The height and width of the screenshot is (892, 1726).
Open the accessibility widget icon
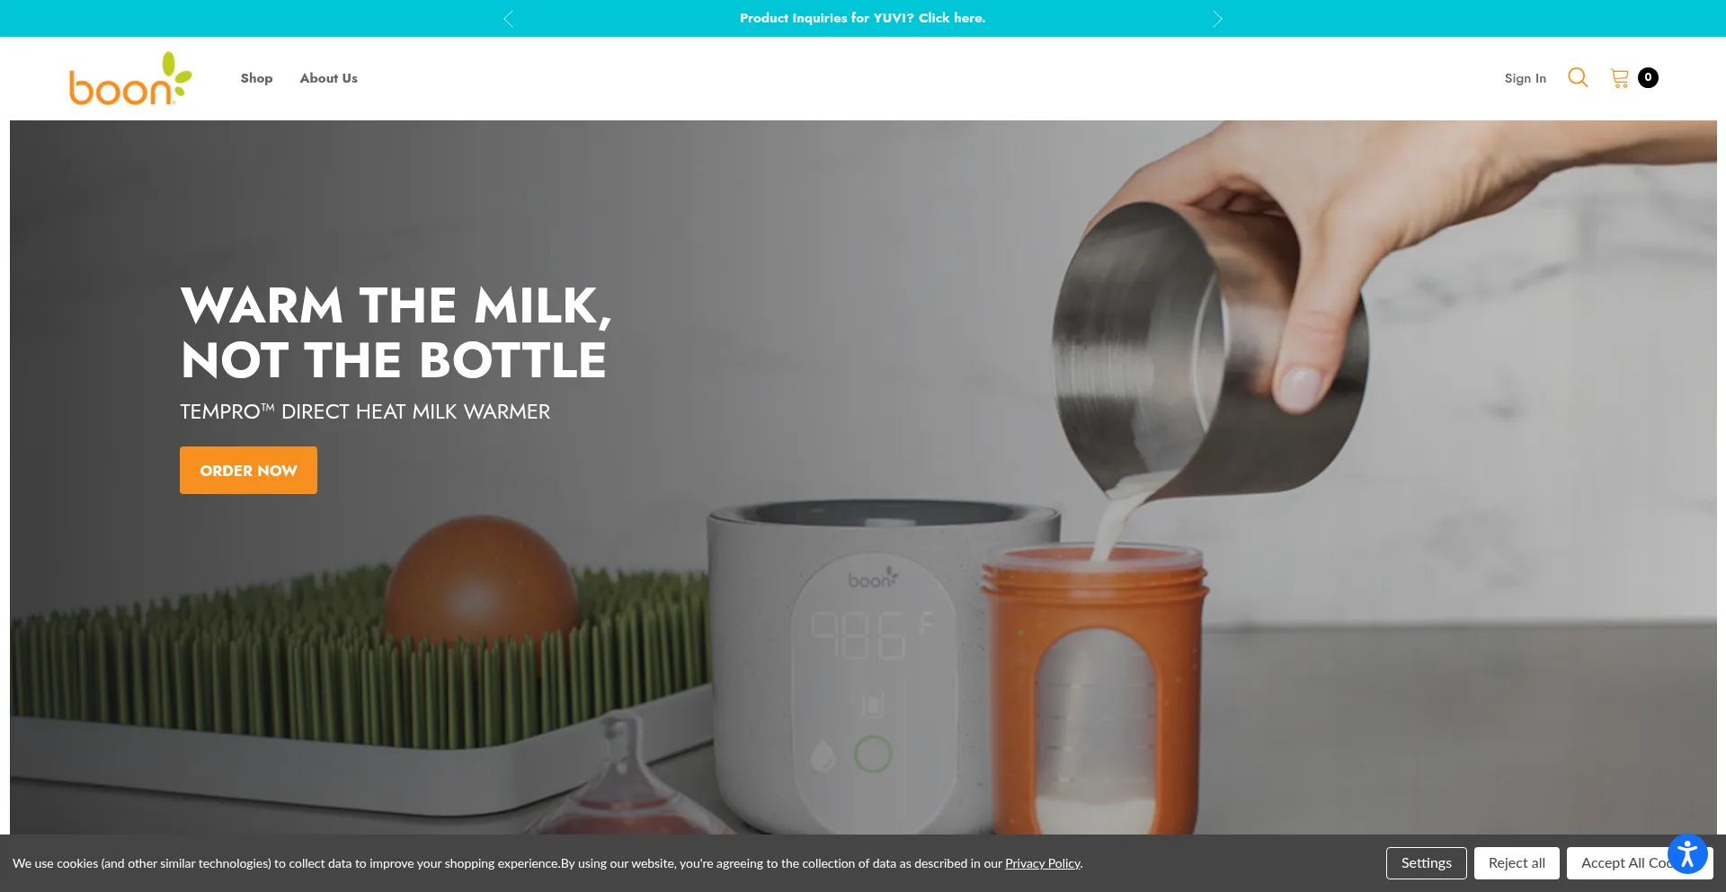(x=1687, y=853)
